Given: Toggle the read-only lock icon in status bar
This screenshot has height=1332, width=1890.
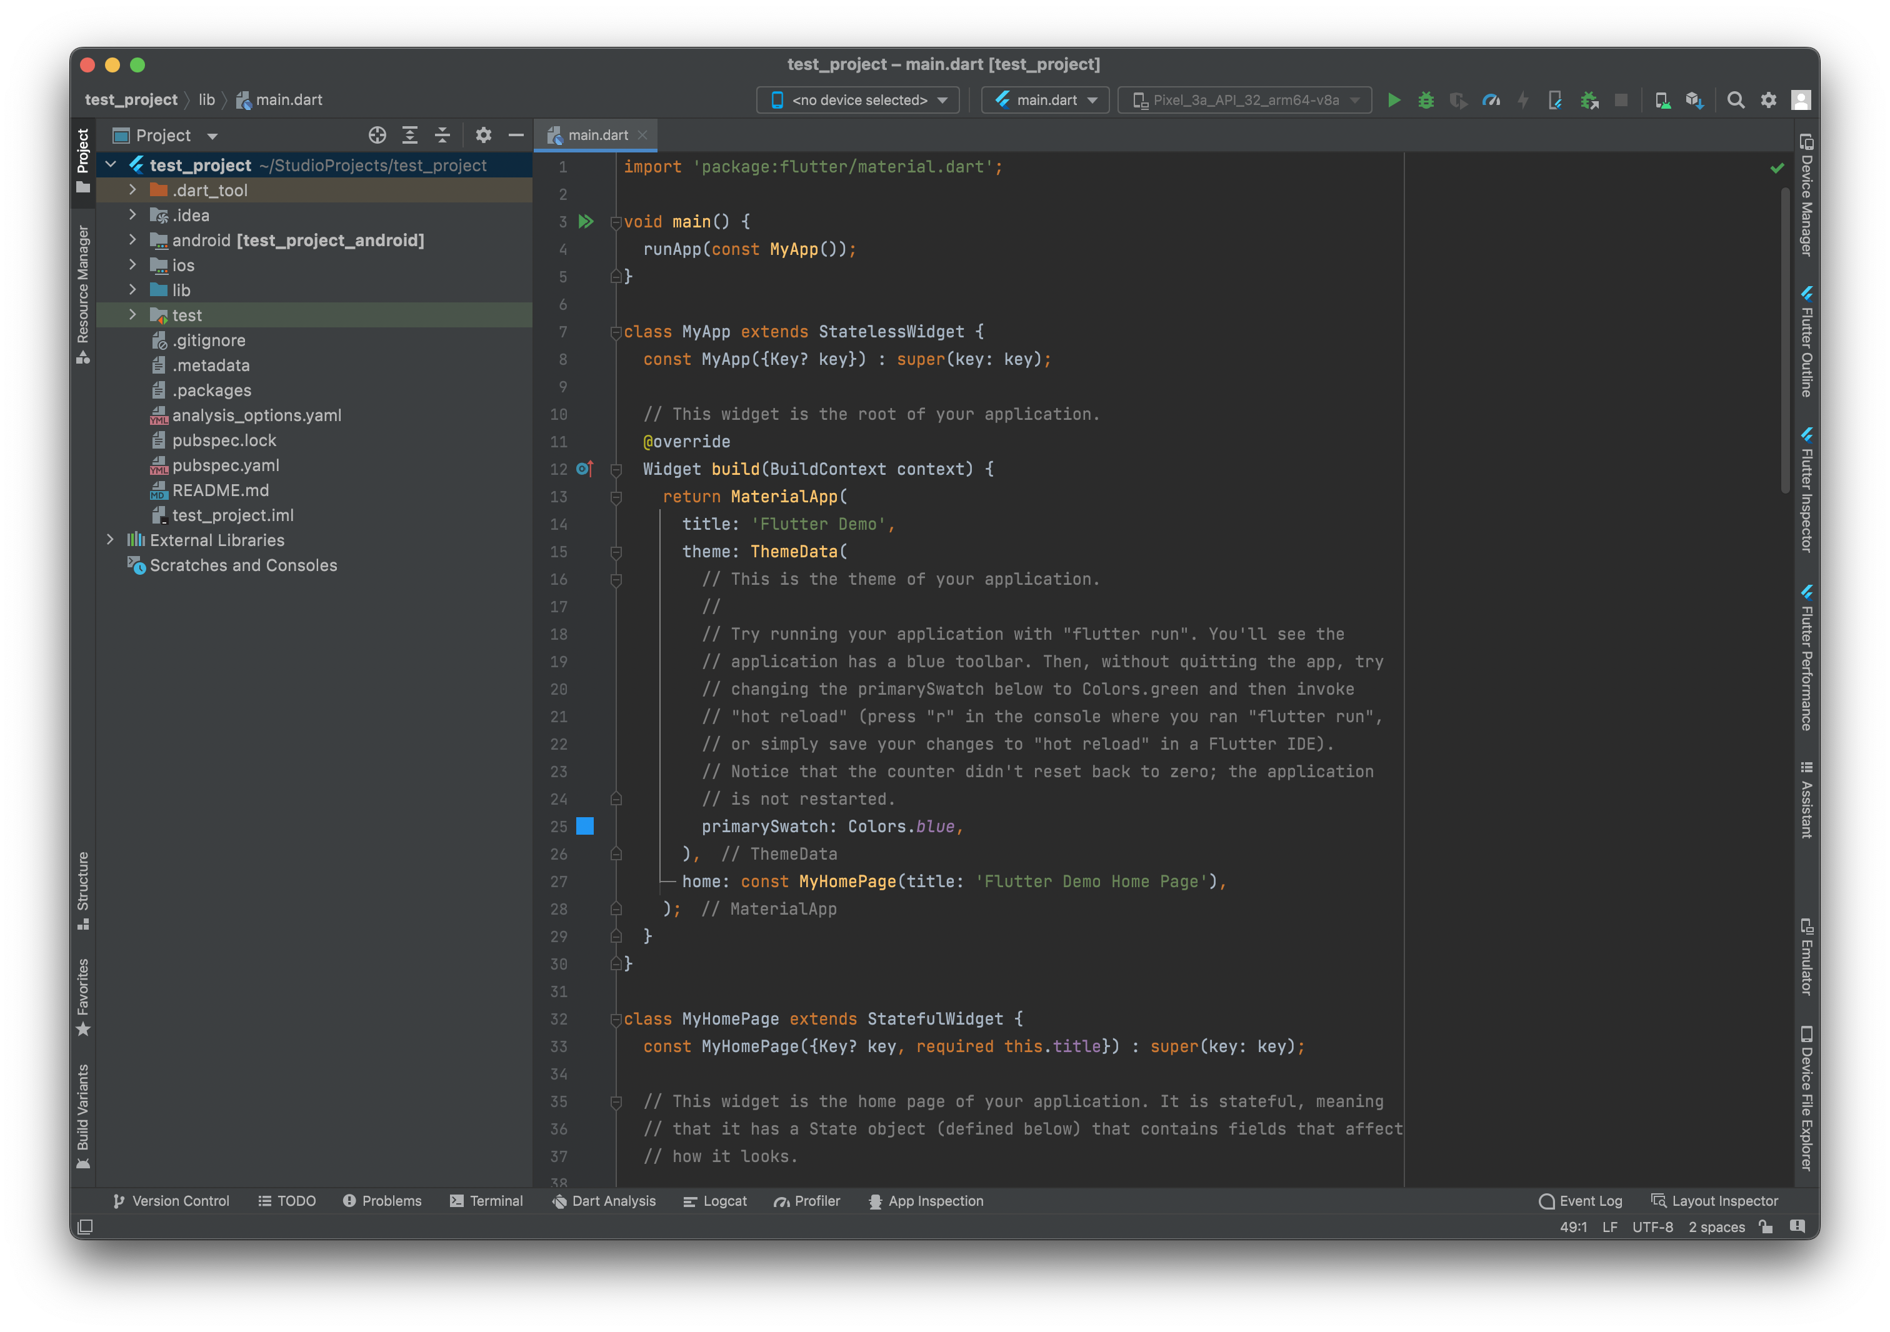Looking at the screenshot, I should coord(1766,1226).
